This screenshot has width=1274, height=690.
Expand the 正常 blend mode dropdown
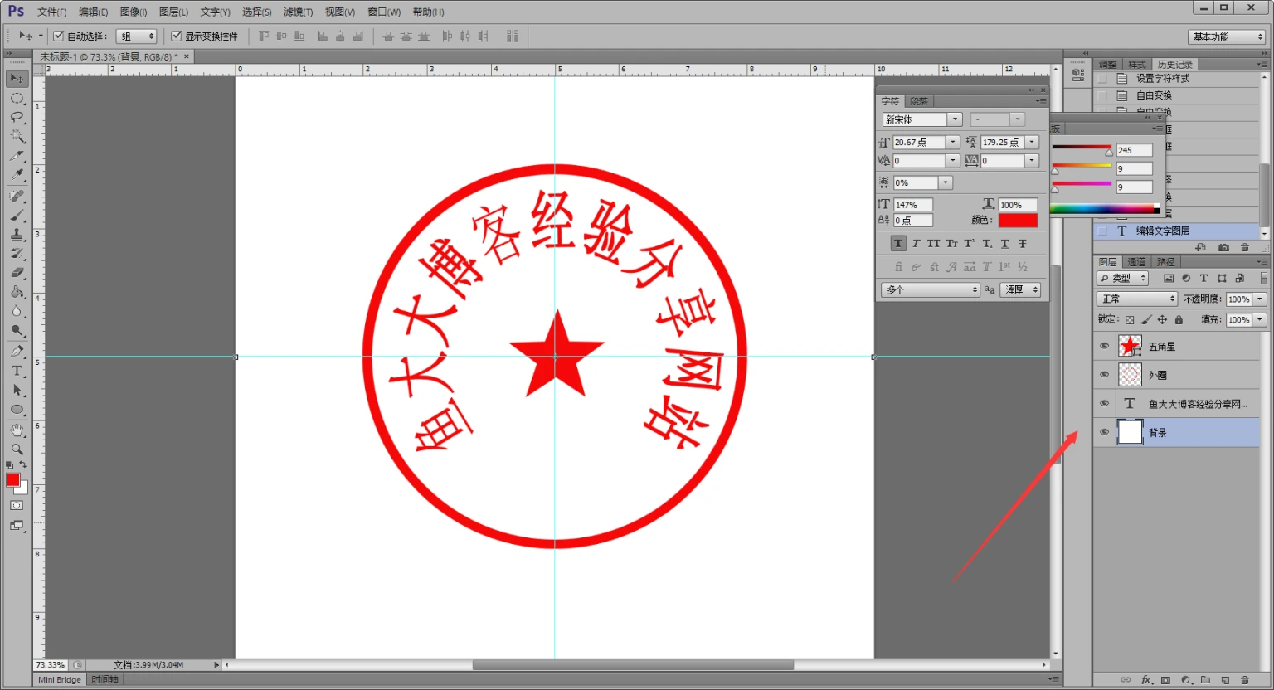click(x=1136, y=299)
